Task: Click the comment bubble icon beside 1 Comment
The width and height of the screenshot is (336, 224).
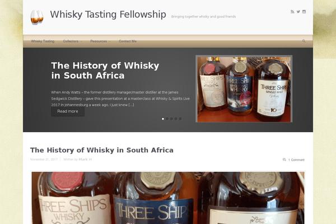Action: pos(284,160)
